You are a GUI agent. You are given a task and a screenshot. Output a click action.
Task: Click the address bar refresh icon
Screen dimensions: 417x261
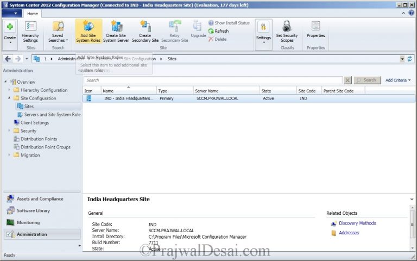click(x=409, y=59)
